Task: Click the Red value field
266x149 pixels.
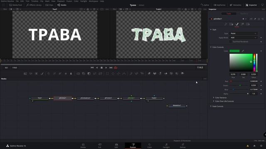Action: pos(254,81)
